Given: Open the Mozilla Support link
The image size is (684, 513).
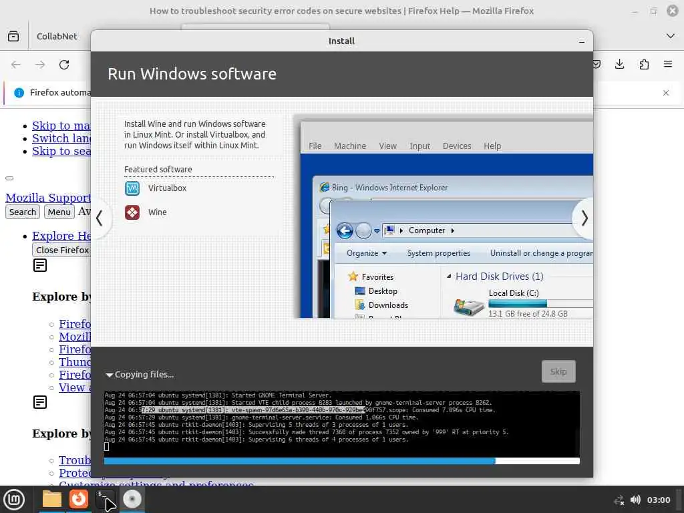Looking at the screenshot, I should click(x=48, y=198).
